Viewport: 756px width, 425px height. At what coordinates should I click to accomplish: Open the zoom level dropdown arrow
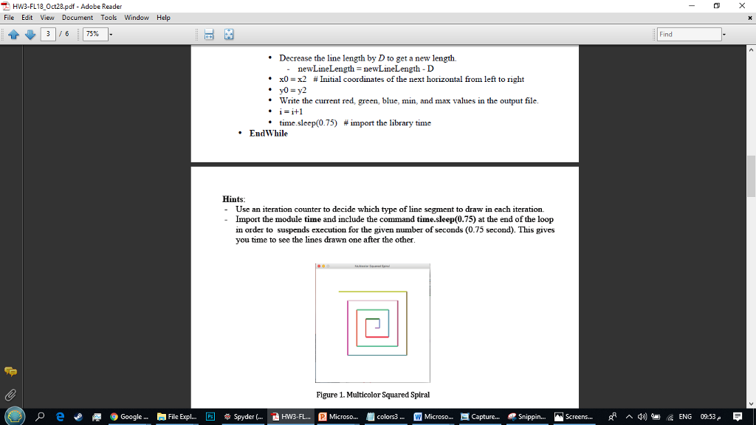tap(111, 34)
